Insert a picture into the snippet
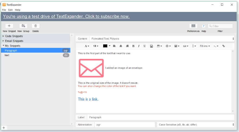239x132 pixels. (151, 46)
